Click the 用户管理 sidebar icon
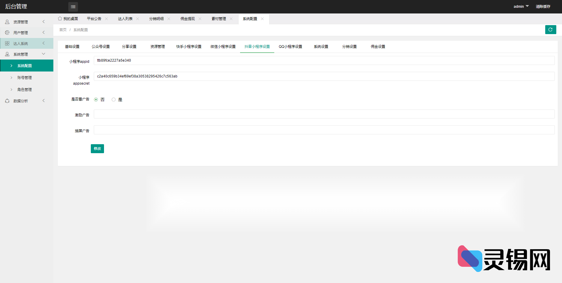Screen dimensions: 562x283 (x=7, y=33)
